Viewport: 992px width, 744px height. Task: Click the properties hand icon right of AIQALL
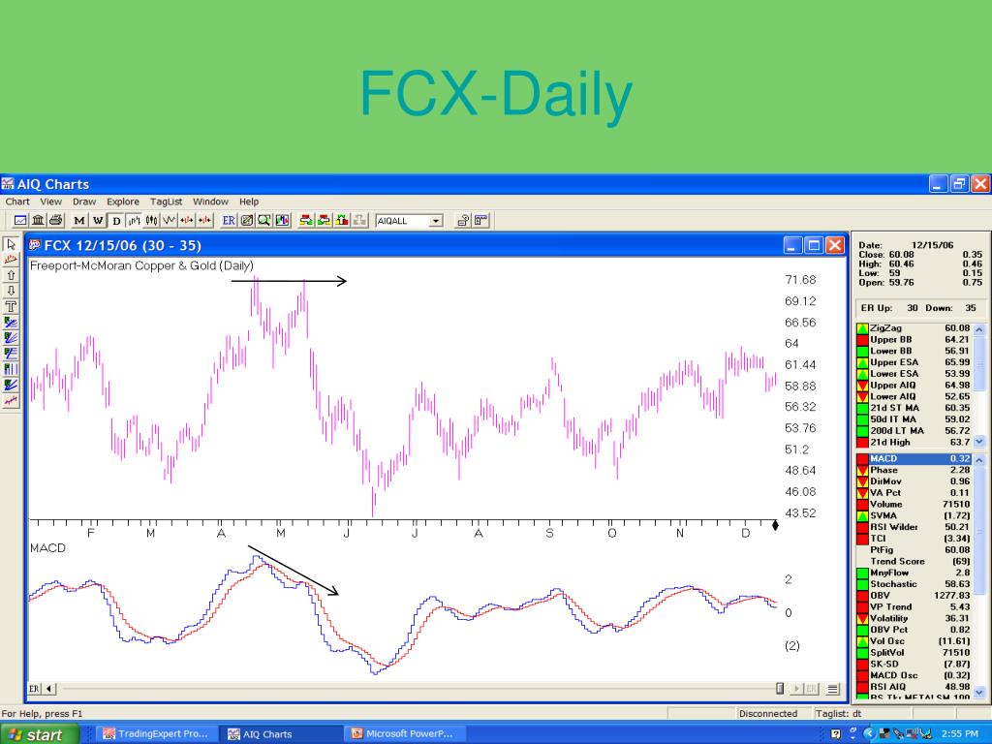[x=463, y=220]
